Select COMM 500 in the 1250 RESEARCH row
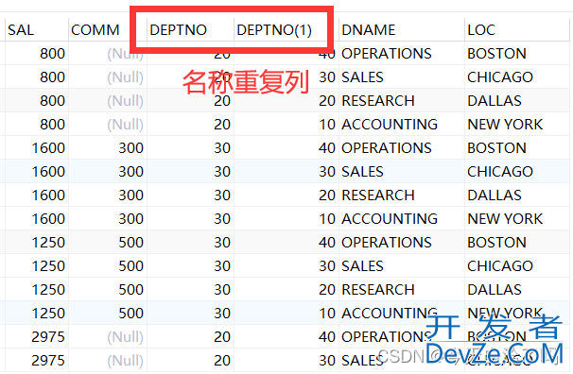 coord(130,290)
